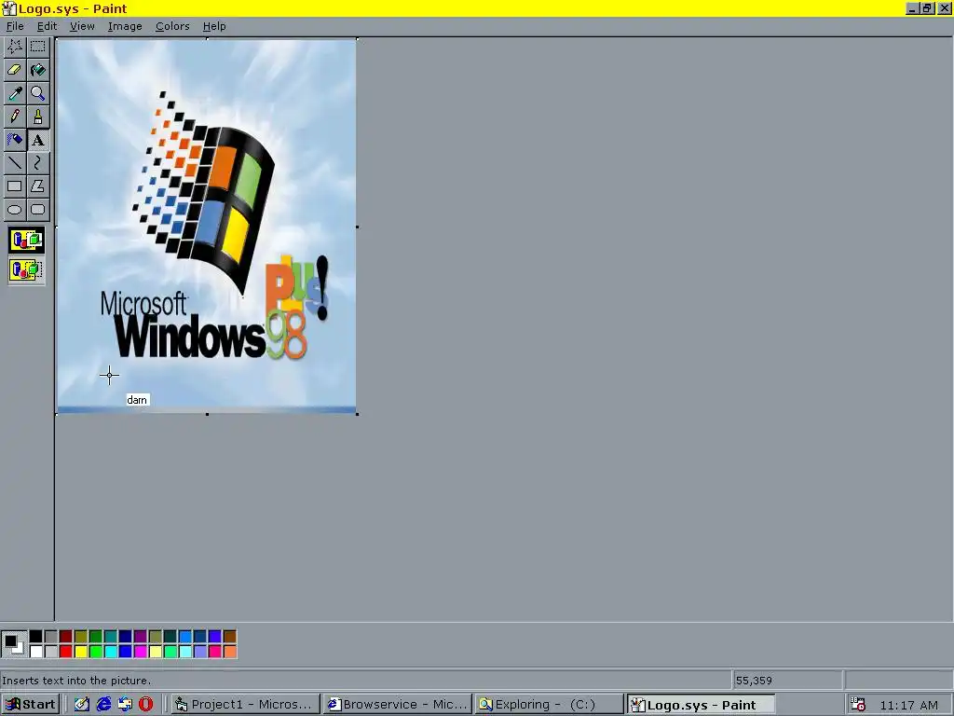Screen dimensions: 954x716
Task: Choose the Rounded Rectangle tool
Action: click(x=37, y=210)
